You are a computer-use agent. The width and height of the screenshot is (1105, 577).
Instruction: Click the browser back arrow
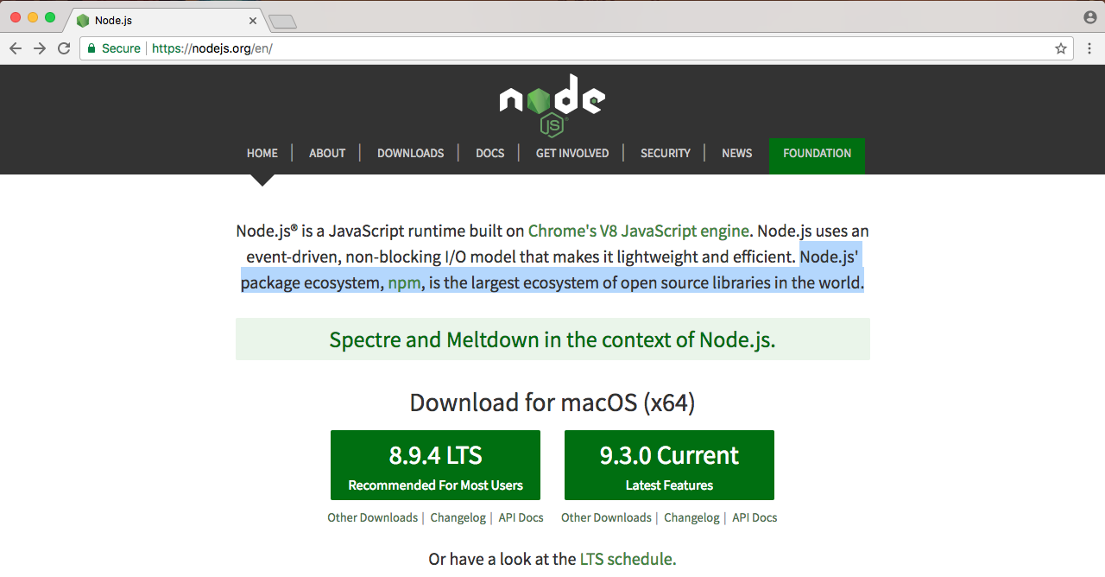[x=16, y=48]
